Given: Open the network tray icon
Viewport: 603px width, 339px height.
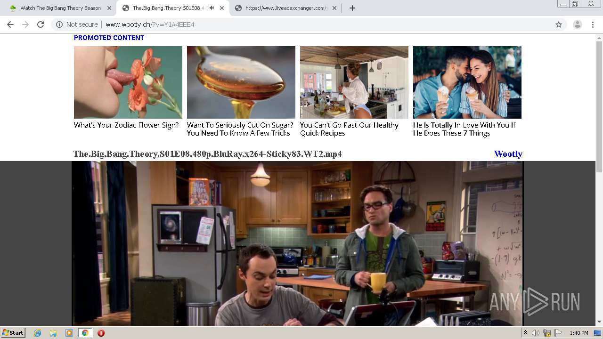Looking at the screenshot, I should coord(547,333).
